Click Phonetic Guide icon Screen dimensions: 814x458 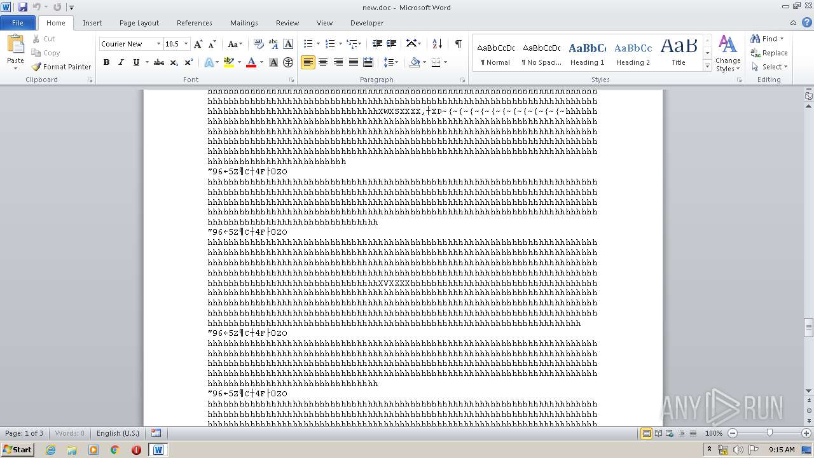click(x=273, y=44)
